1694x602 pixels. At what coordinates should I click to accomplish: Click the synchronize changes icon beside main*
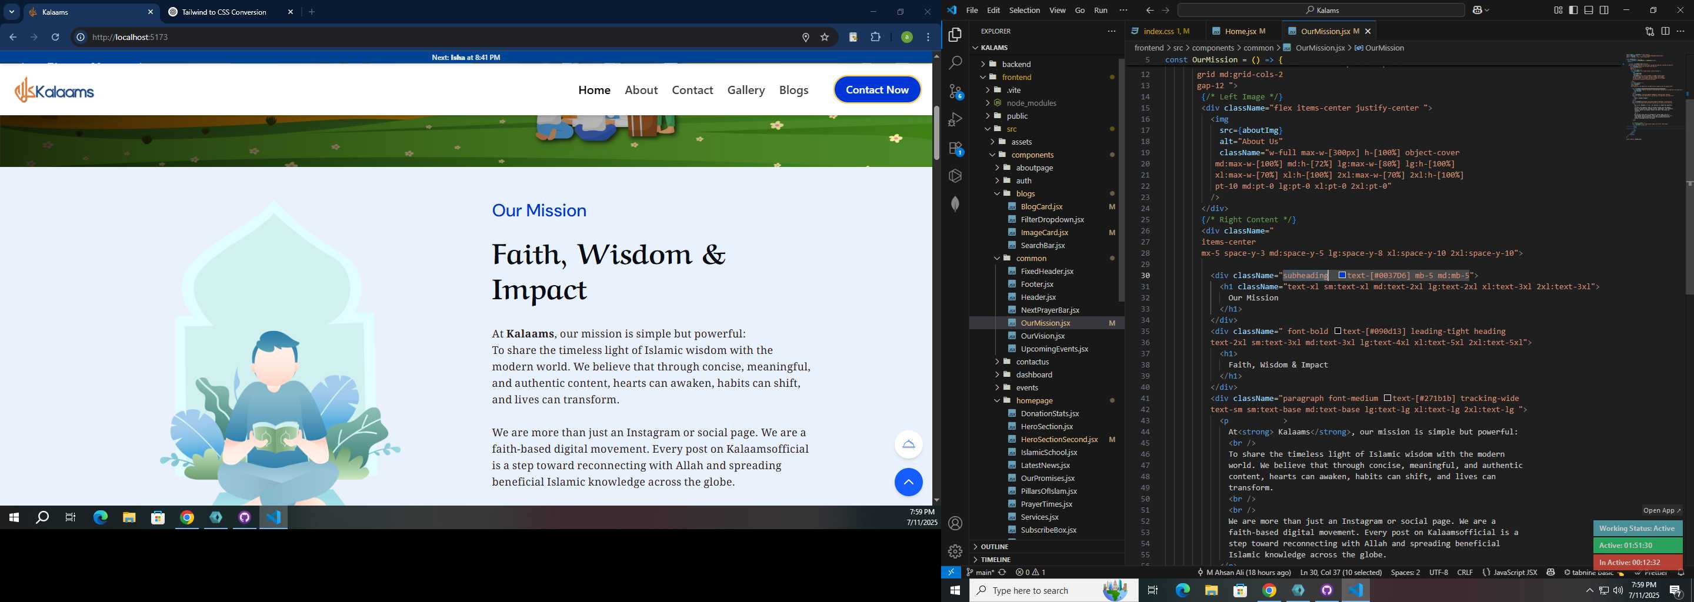tap(1002, 573)
